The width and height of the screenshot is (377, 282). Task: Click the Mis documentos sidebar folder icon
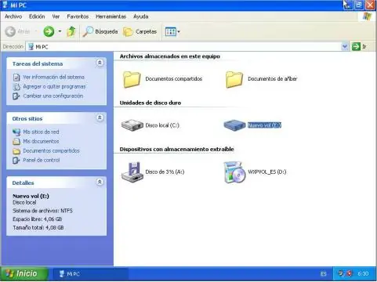(x=16, y=142)
